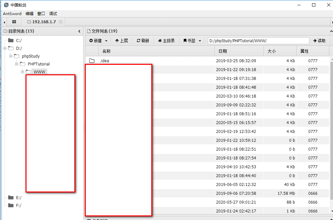Open the 书签 dropdown arrow

coord(200,41)
